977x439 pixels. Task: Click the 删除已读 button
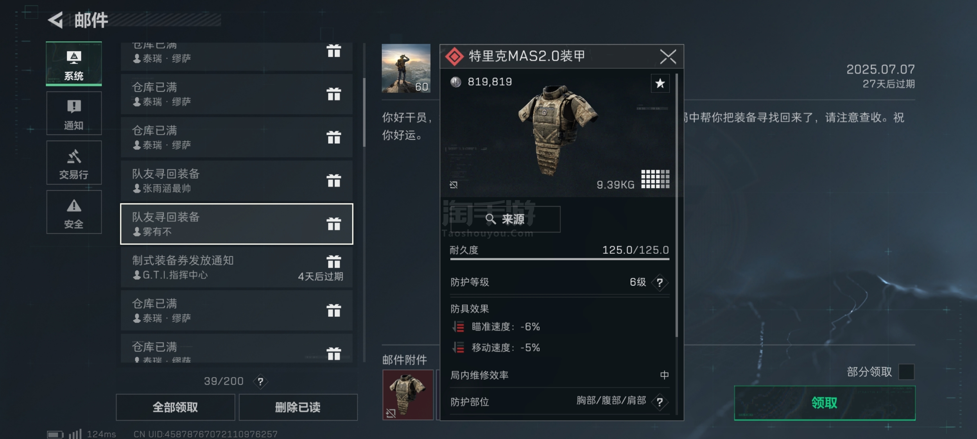coord(298,407)
